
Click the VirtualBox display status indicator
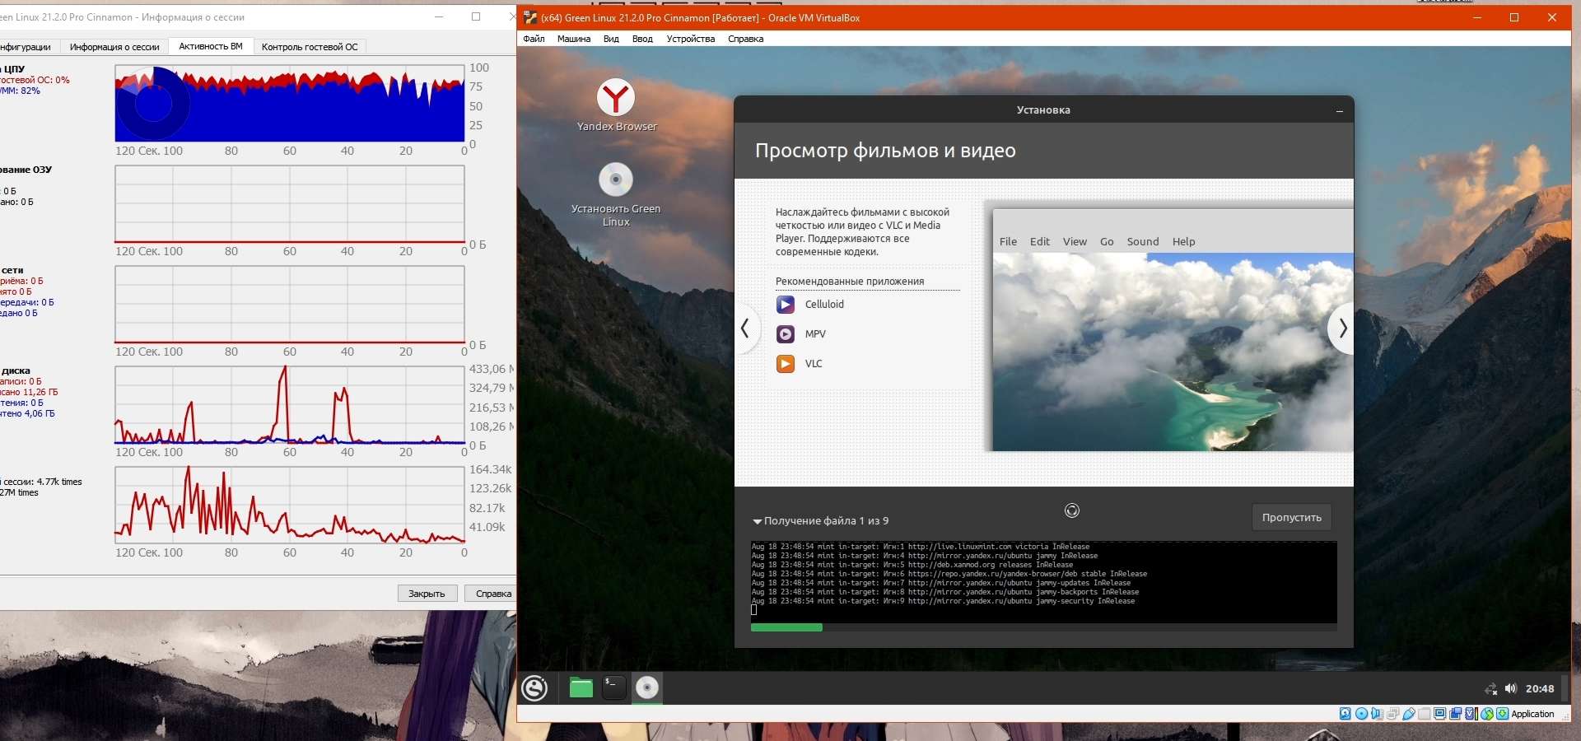(1439, 714)
